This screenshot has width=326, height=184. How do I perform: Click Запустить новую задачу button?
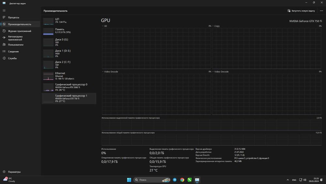pyautogui.click(x=301, y=11)
